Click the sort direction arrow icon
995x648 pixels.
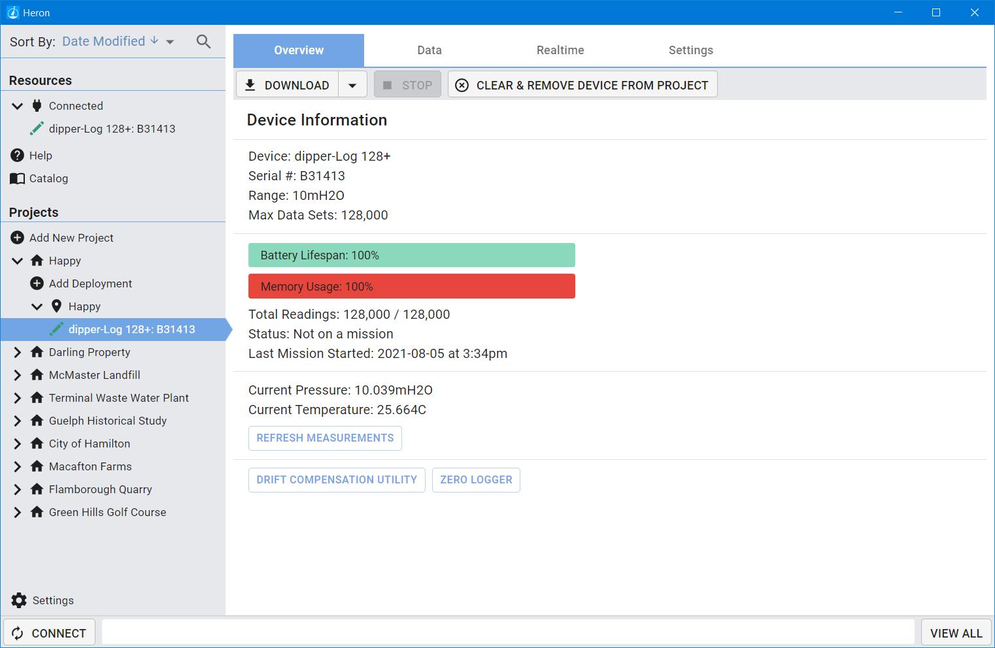[154, 40]
